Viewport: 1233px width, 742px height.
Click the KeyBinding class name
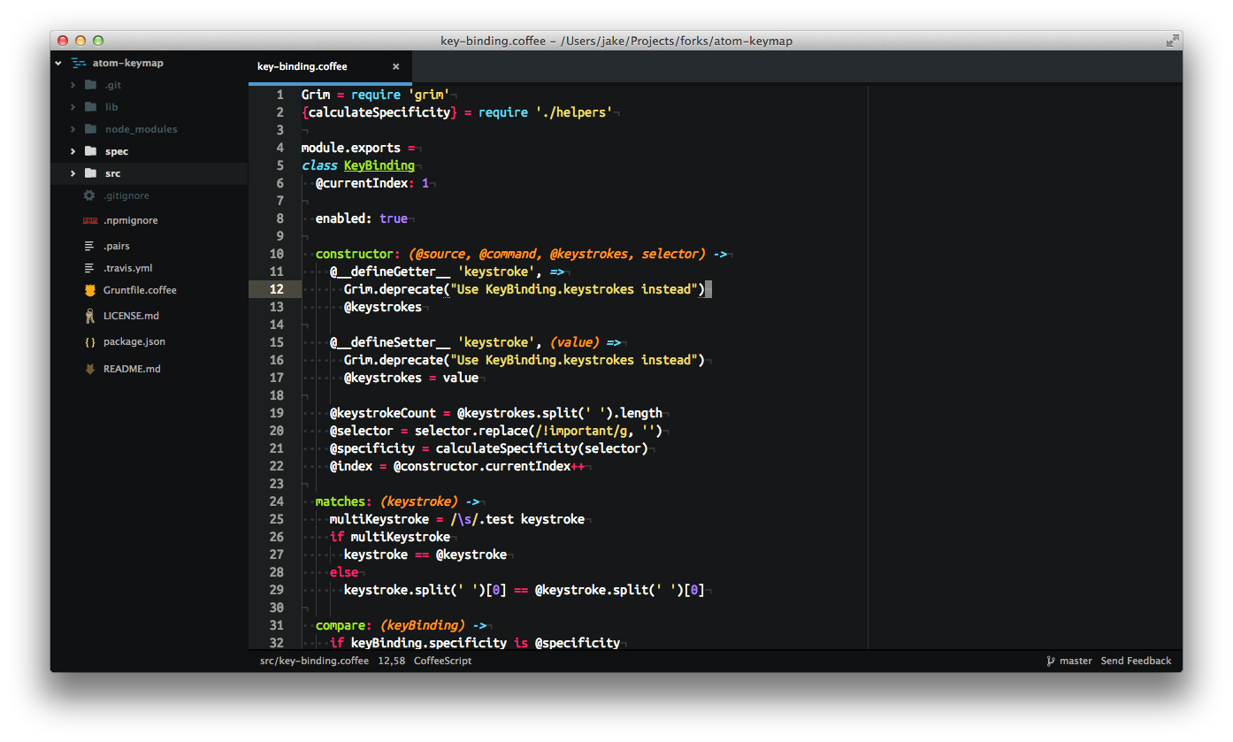[x=379, y=165]
